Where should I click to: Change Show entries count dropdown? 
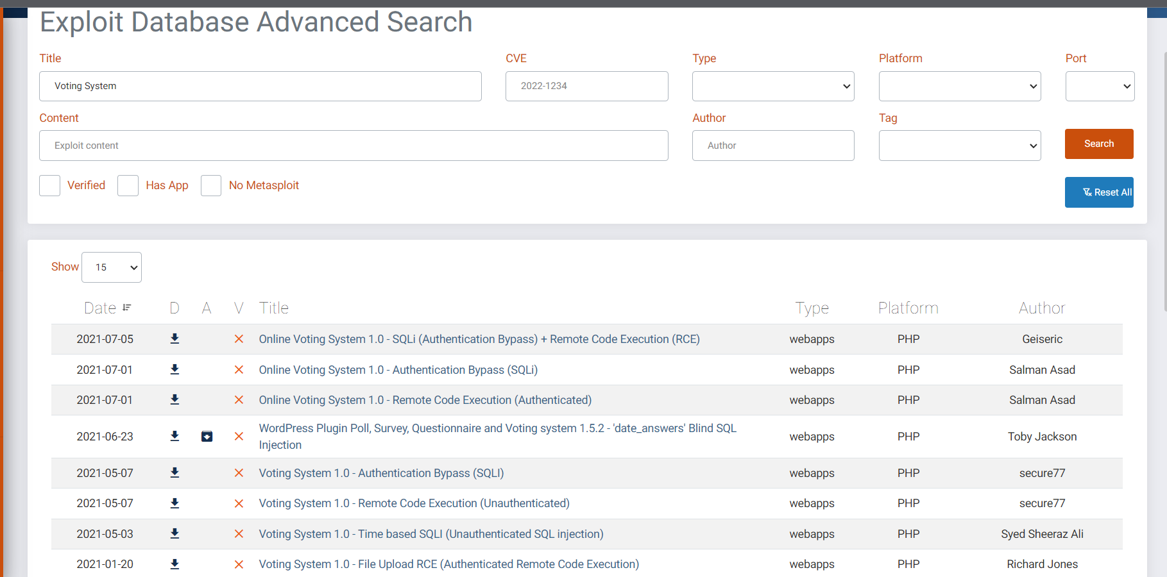point(112,267)
